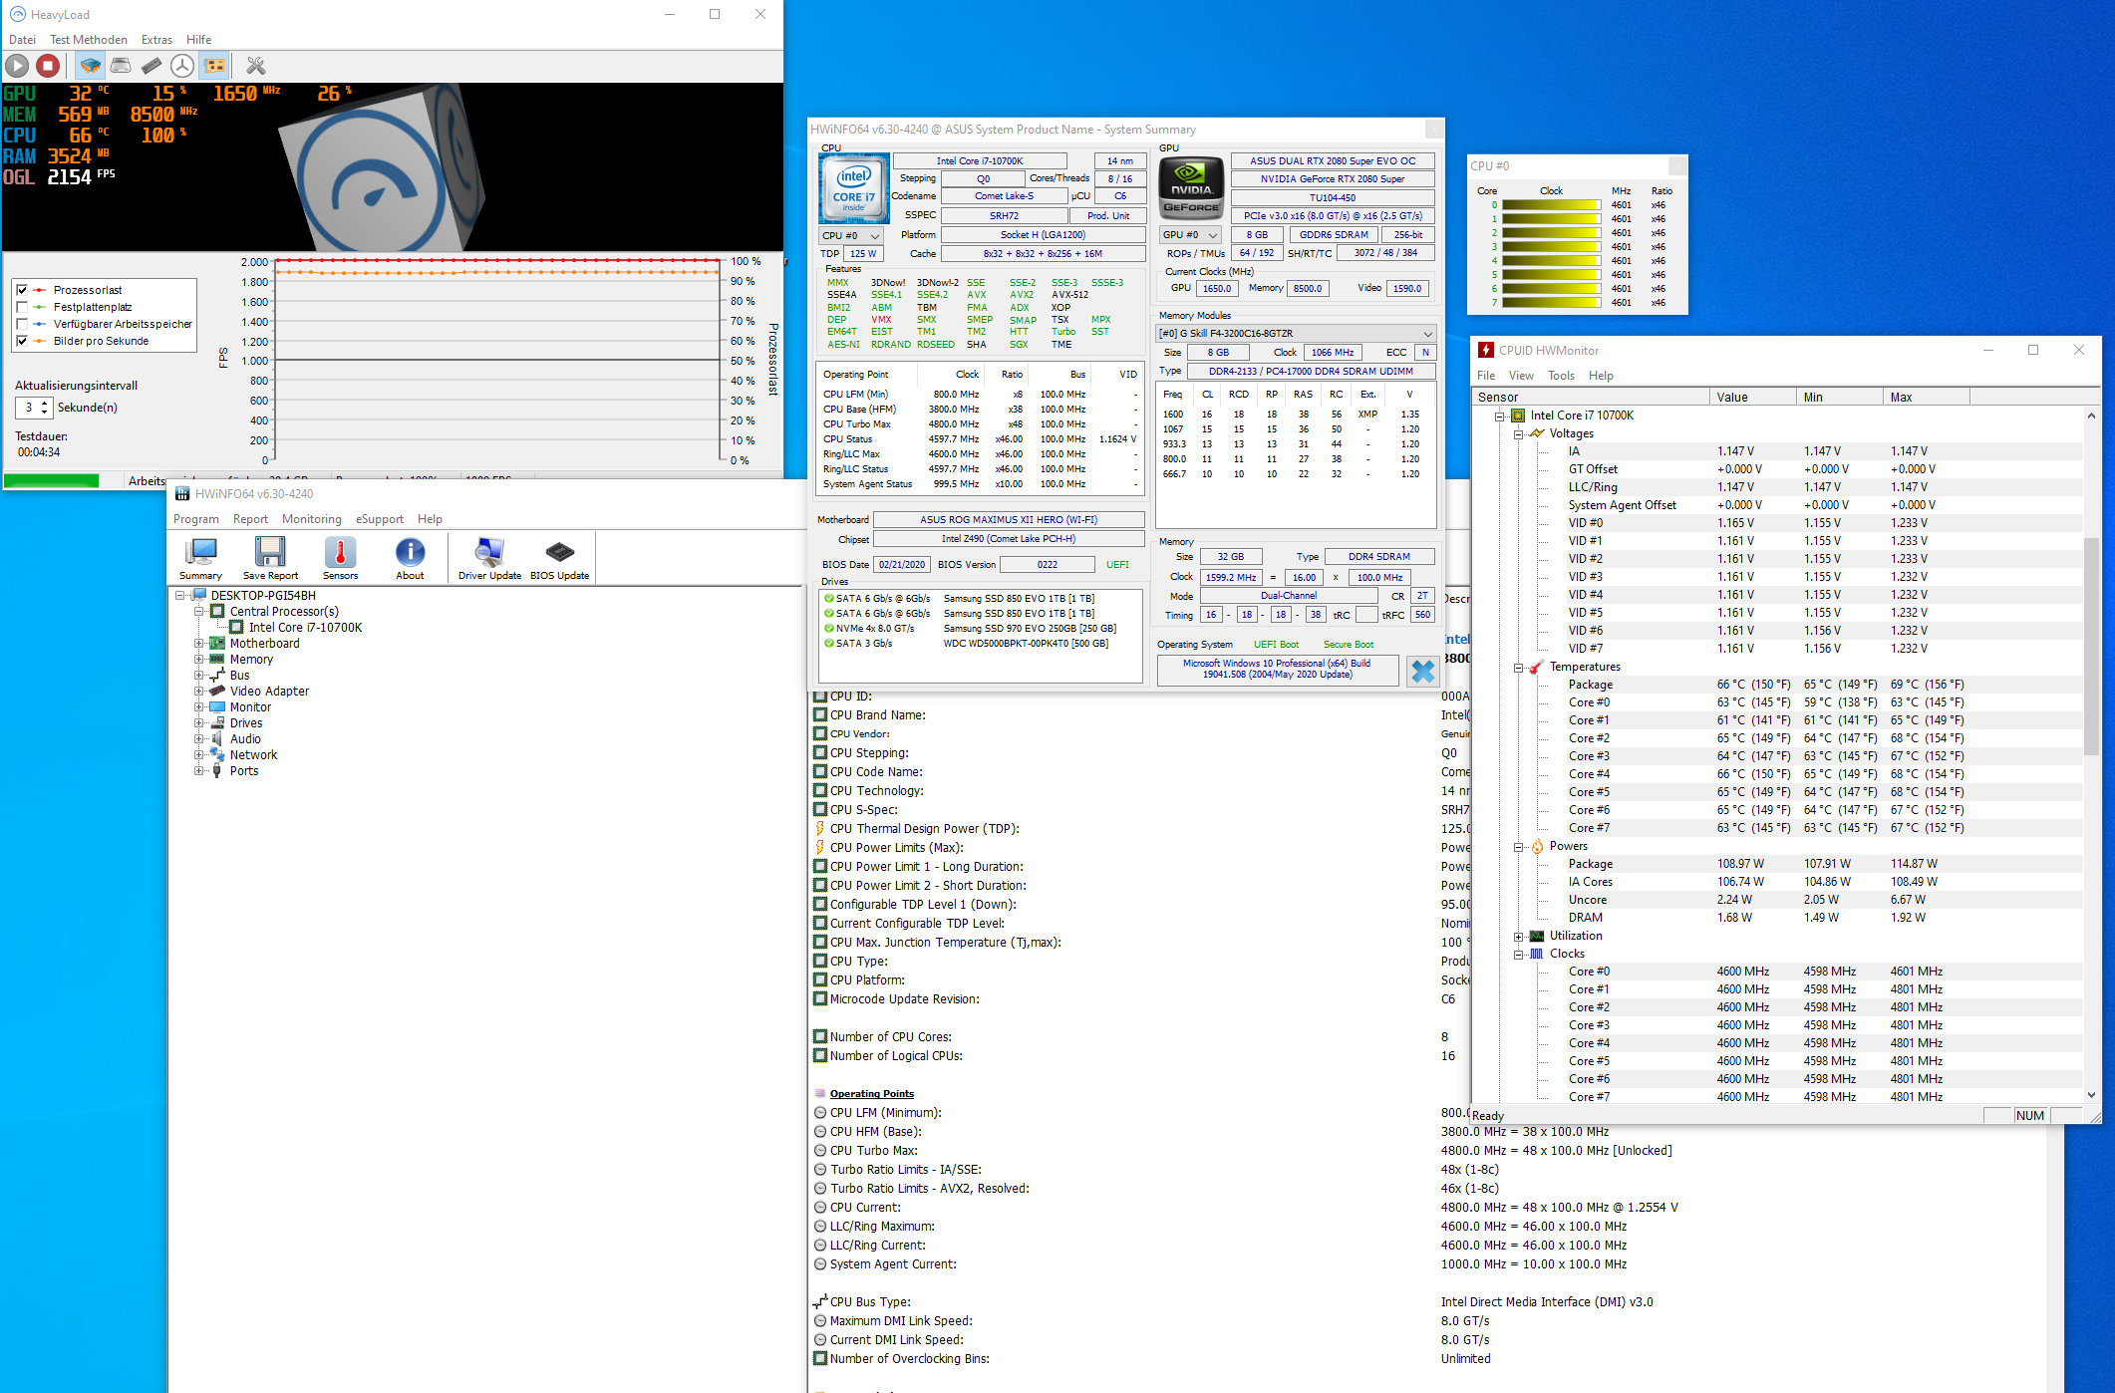This screenshot has width=2115, height=1393.
Task: Open the Summary tool in HWiNFO64
Action: click(x=200, y=559)
